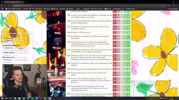The width and height of the screenshot is (179, 100).
Task: Select neutral middle option for question #22
Action: point(121,57)
